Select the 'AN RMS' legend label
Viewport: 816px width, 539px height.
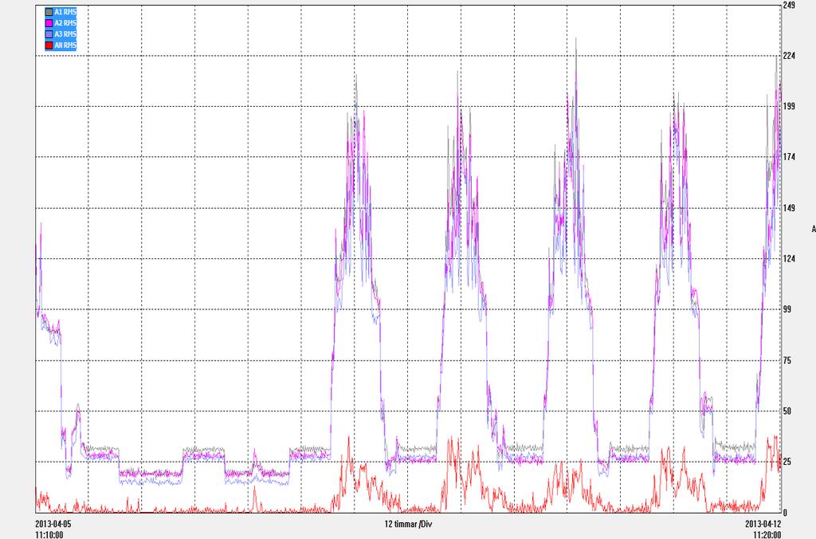65,45
